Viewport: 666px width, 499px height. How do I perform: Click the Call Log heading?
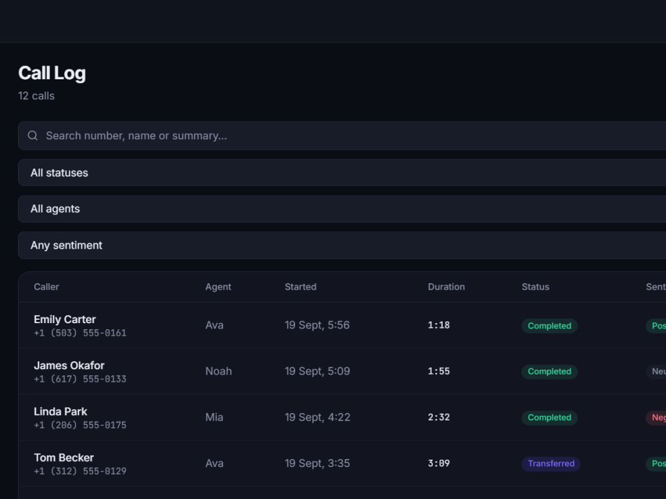pyautogui.click(x=52, y=73)
